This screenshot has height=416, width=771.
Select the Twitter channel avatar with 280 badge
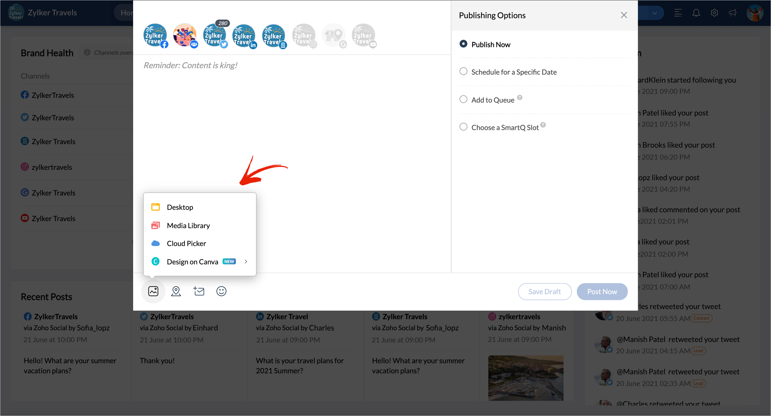click(214, 35)
